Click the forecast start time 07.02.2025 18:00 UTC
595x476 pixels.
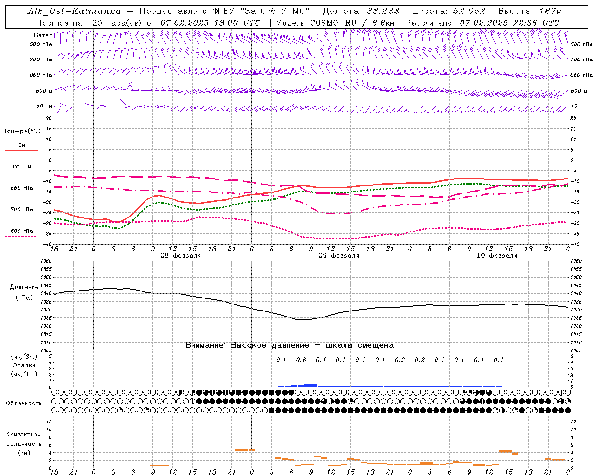point(210,23)
